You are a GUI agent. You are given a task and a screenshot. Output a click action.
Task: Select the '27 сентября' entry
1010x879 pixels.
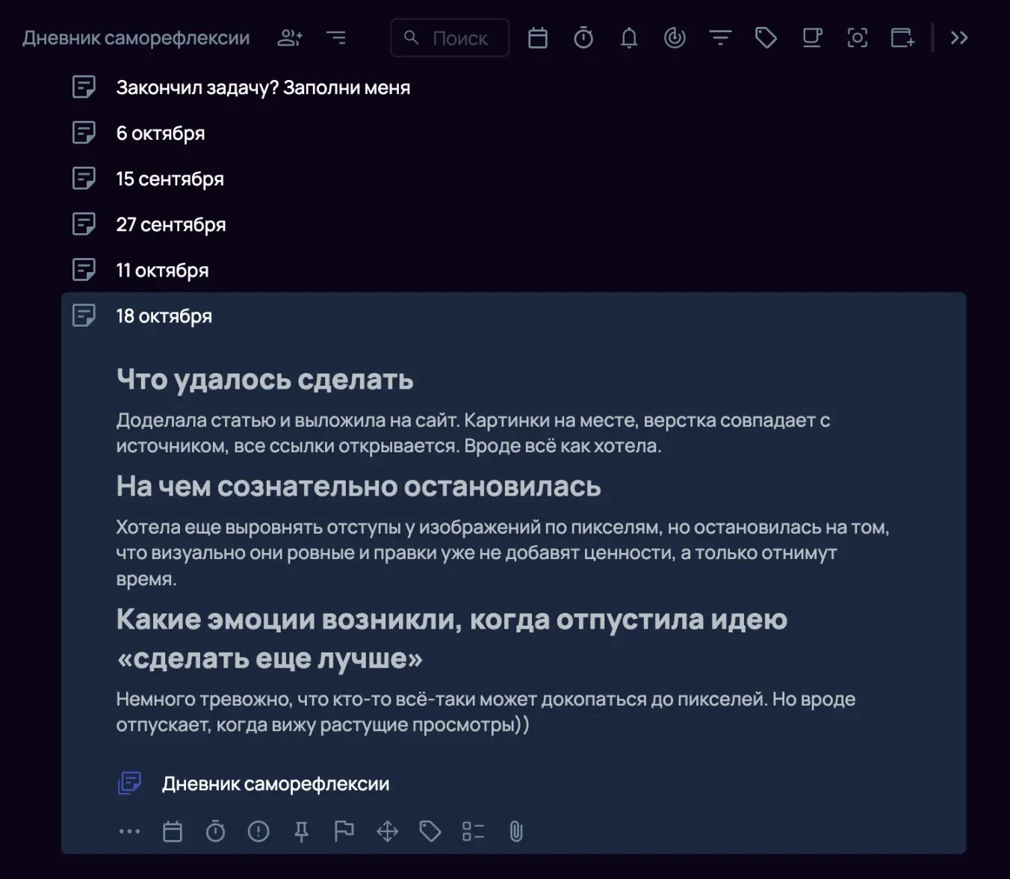coord(170,224)
